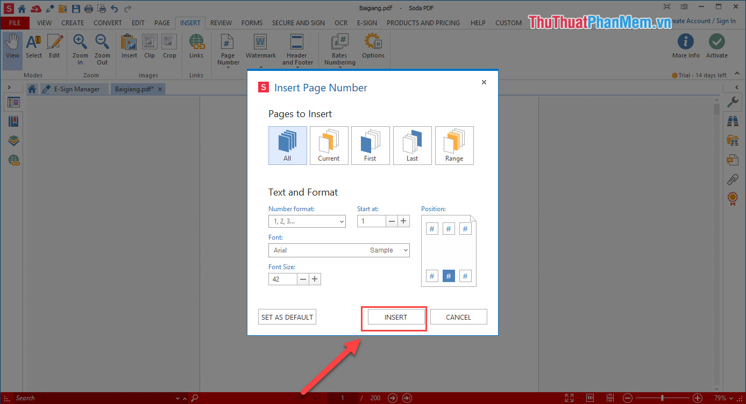
Task: Select the Range pages option
Action: [454, 145]
